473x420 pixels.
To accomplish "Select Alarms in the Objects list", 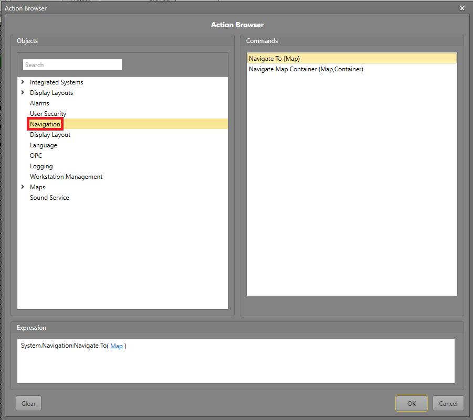I will [x=39, y=103].
